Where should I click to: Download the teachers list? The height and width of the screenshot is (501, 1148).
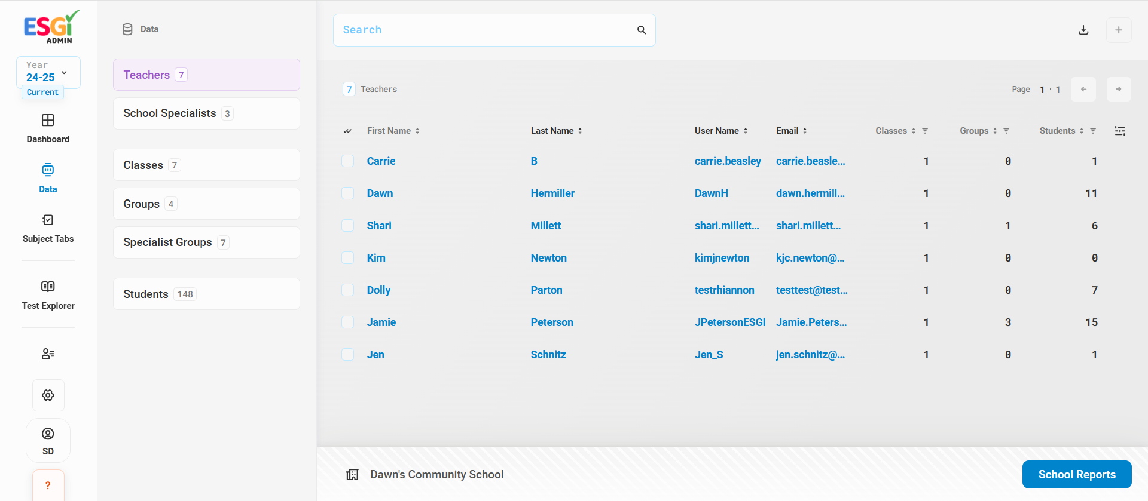[x=1083, y=30]
